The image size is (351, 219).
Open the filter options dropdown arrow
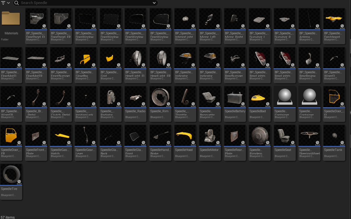(8, 3)
